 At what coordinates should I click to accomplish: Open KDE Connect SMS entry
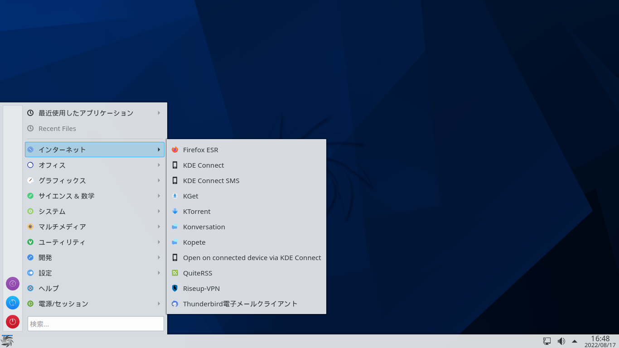pos(247,181)
